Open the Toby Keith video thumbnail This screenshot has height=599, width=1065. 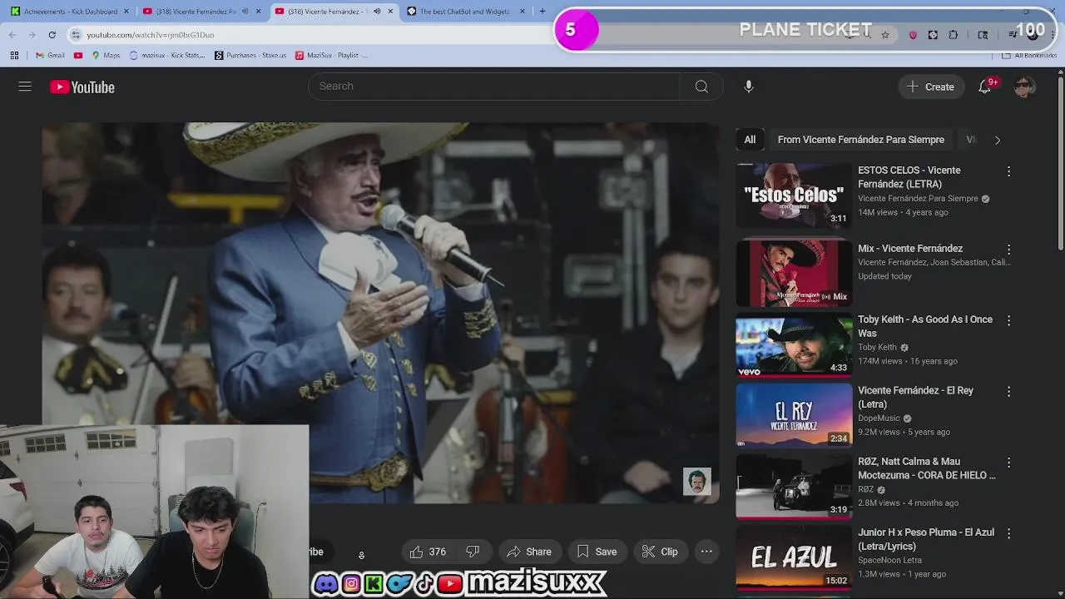tap(794, 344)
